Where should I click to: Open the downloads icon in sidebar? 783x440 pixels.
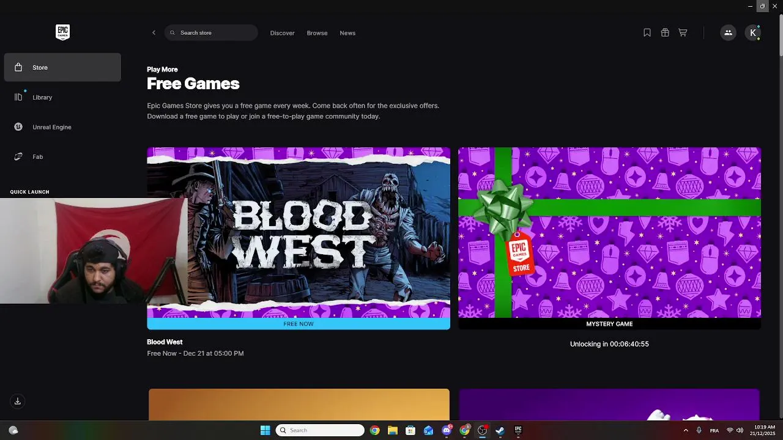tap(18, 402)
